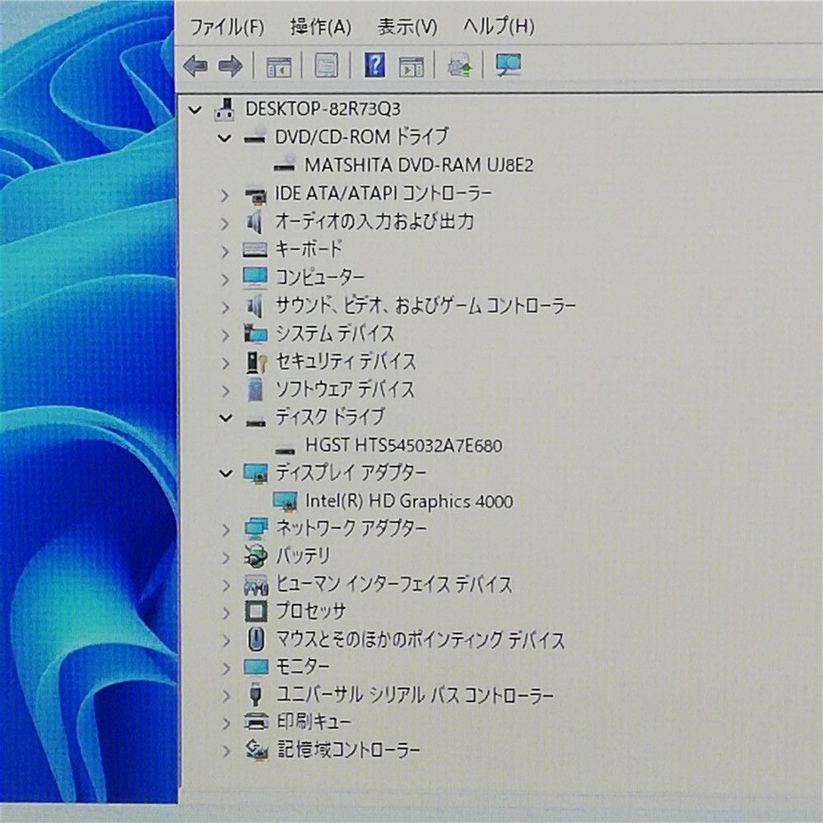This screenshot has height=823, width=823.
Task: Click the ディスプレイ アダプター icon
Action: click(x=256, y=473)
